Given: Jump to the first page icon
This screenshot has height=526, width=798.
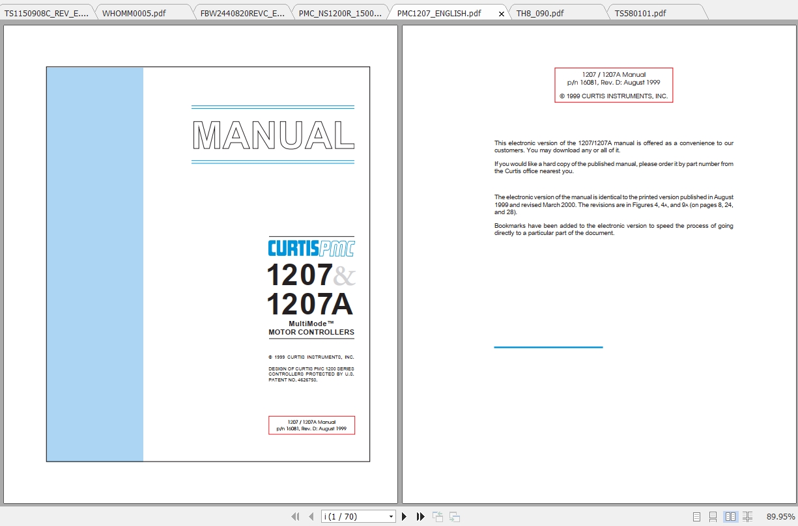Looking at the screenshot, I should coord(294,516).
